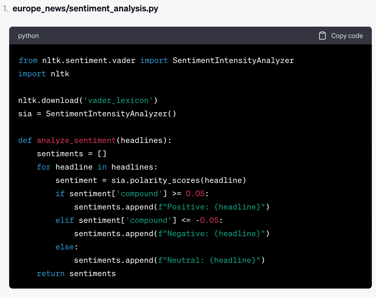Viewport: 376px width, 298px height.
Task: Click the elif keyword
Action: click(x=65, y=220)
